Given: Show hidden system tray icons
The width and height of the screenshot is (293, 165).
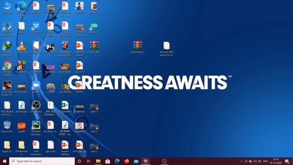Looking at the screenshot, I should pos(241,161).
